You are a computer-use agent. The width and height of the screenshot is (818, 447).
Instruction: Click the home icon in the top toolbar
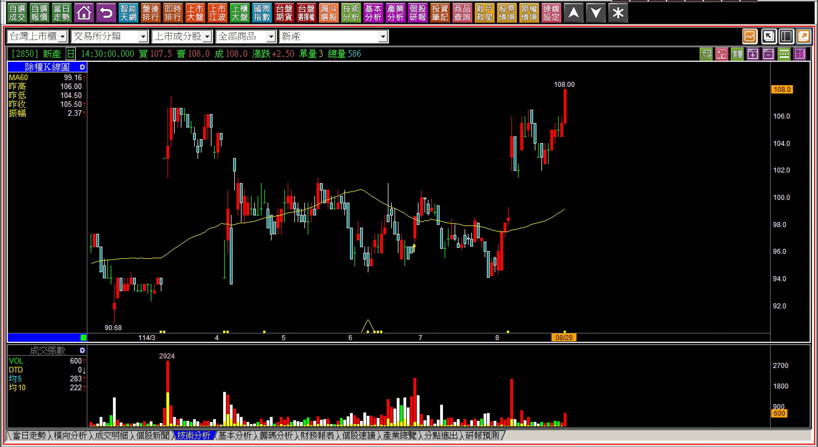tap(84, 13)
